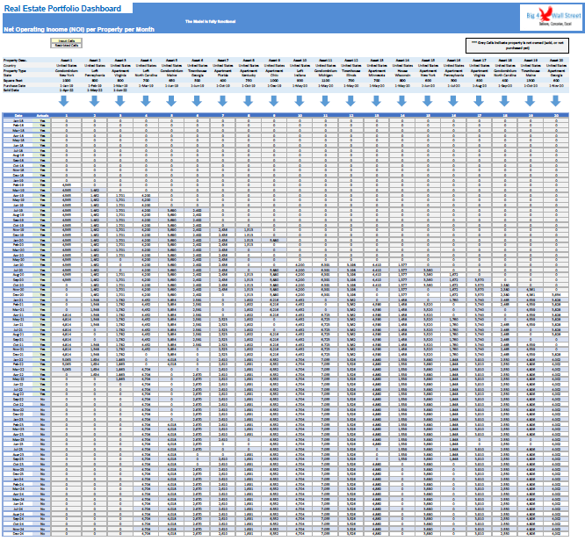Click the blue down arrow under Asset 10
Image resolution: width=585 pixels, height=541 pixels.
(x=300, y=101)
